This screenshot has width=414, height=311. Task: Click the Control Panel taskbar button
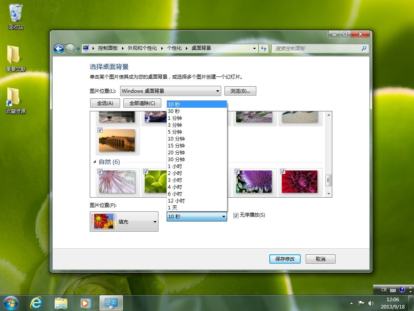tap(111, 303)
